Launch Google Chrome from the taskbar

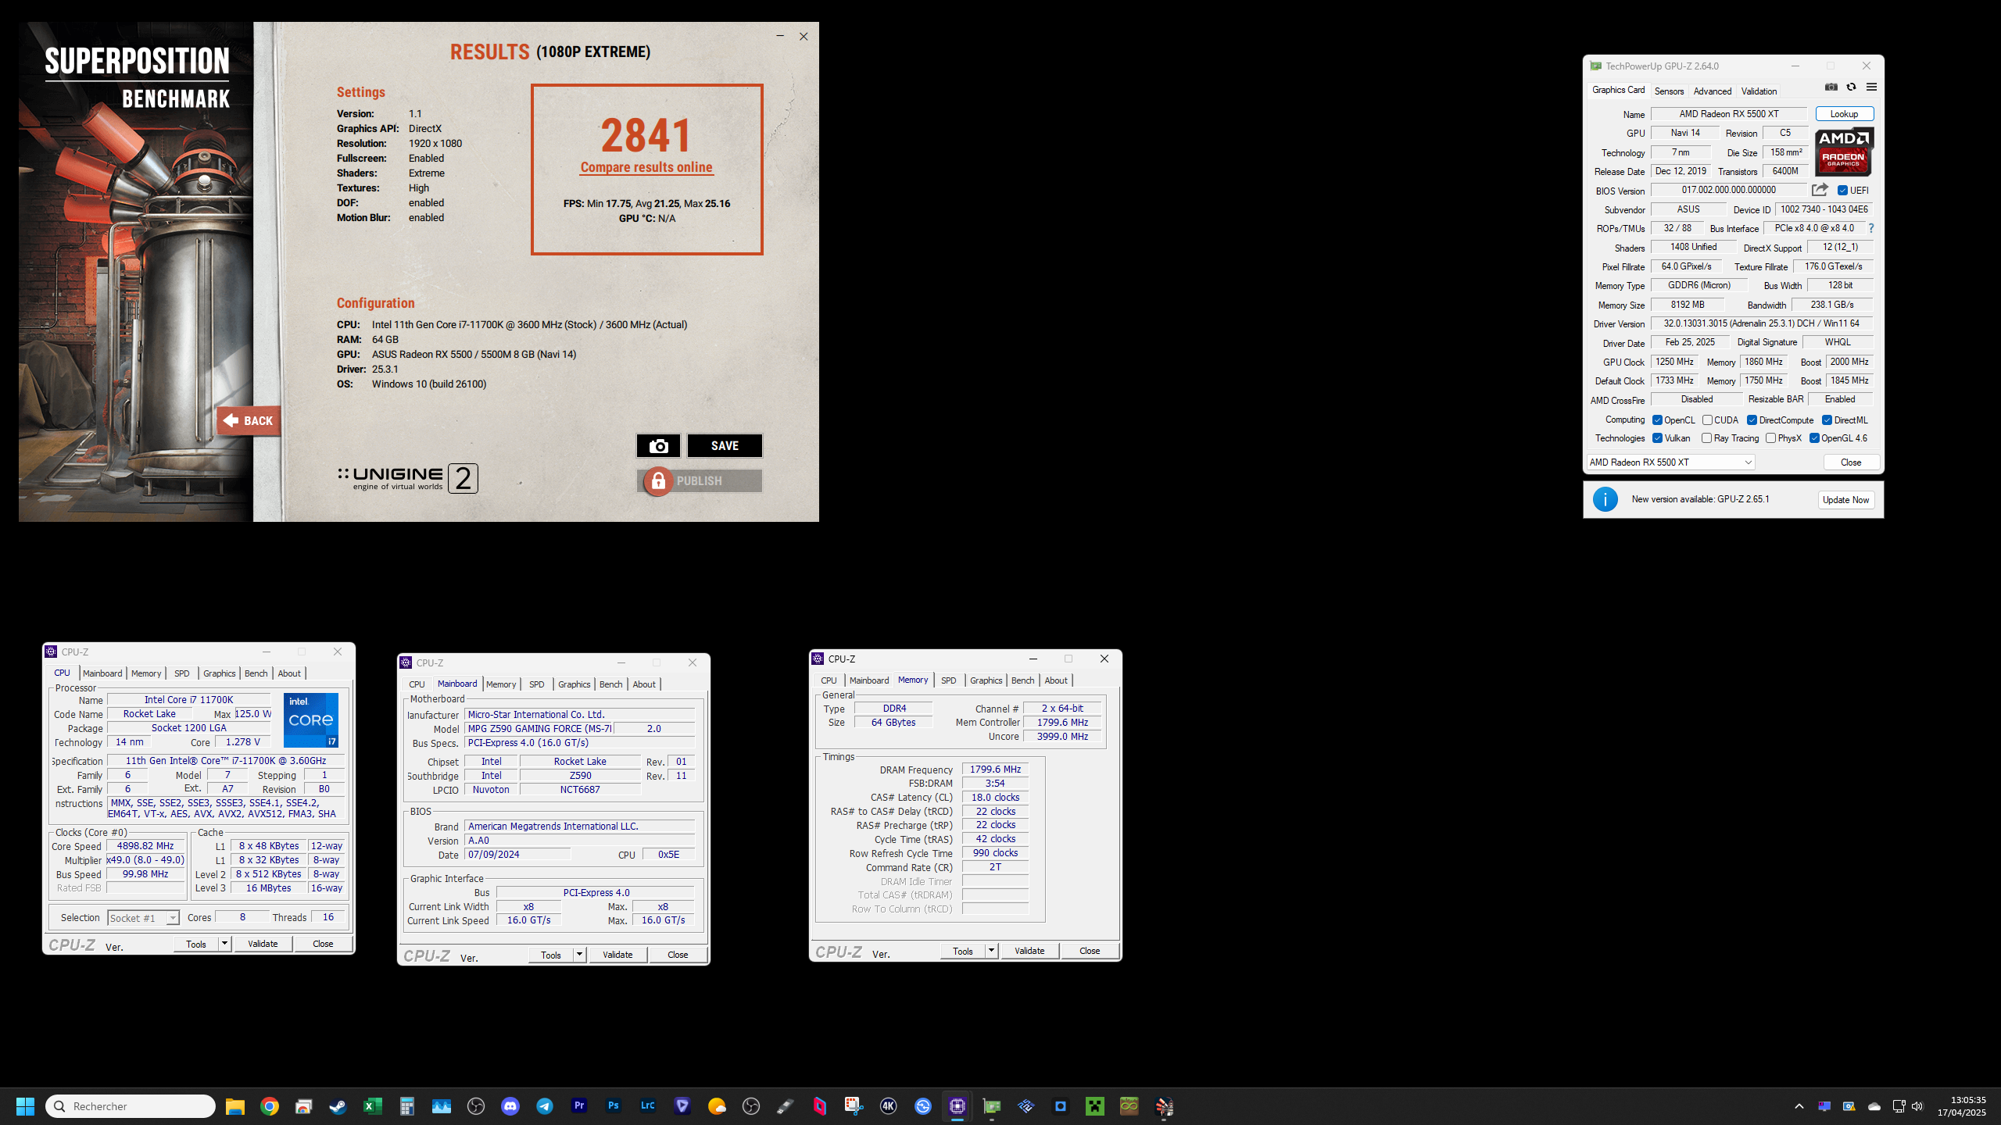(270, 1106)
